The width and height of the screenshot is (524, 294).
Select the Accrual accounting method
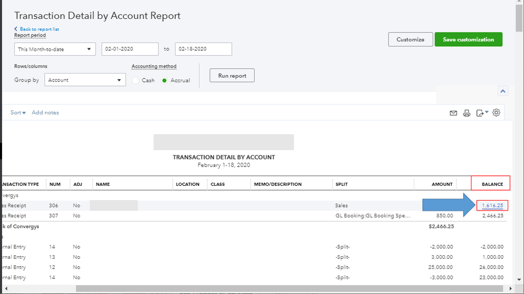pyautogui.click(x=165, y=80)
